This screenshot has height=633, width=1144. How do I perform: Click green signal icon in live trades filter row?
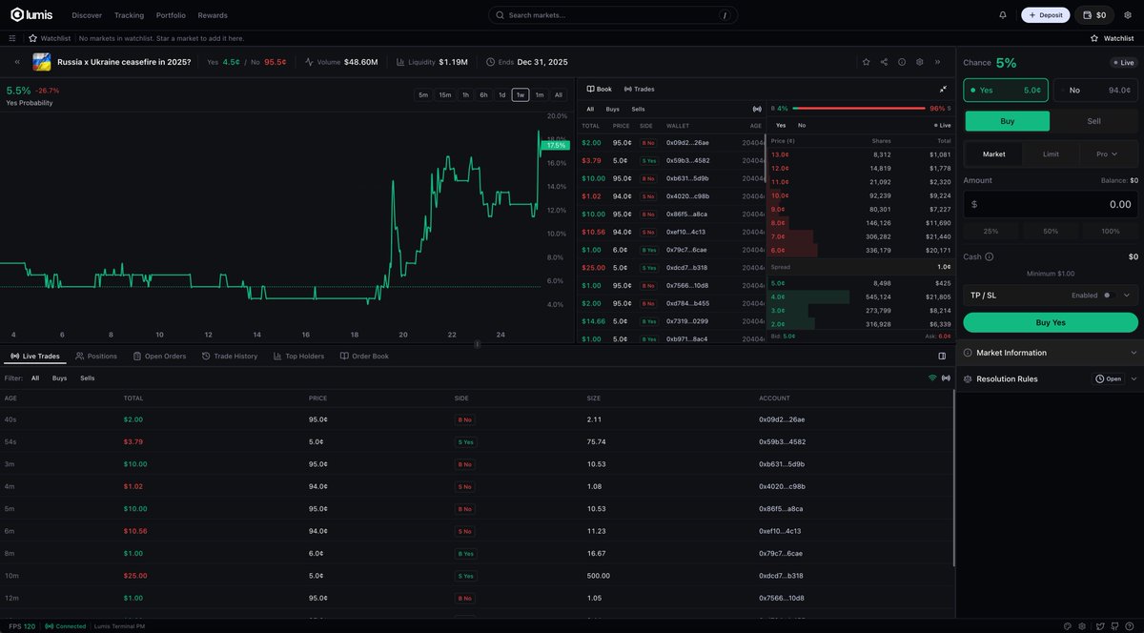tap(932, 378)
